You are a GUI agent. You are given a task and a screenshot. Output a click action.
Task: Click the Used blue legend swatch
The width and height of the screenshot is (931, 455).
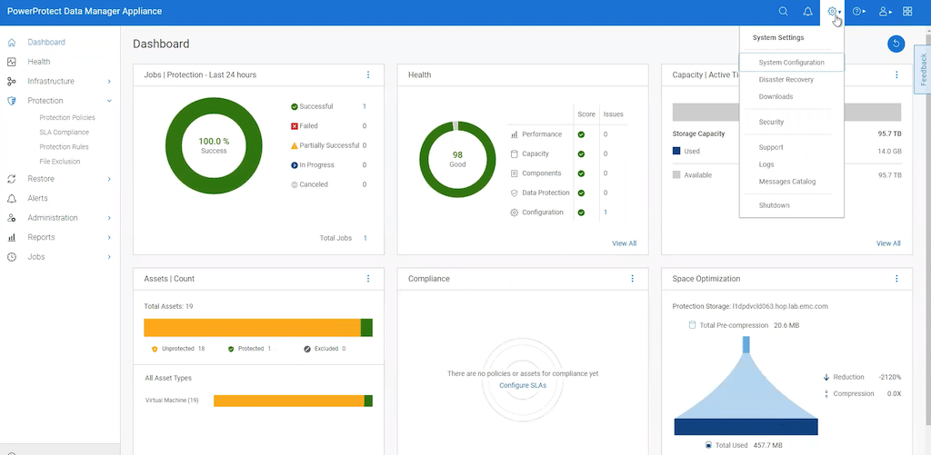click(676, 152)
